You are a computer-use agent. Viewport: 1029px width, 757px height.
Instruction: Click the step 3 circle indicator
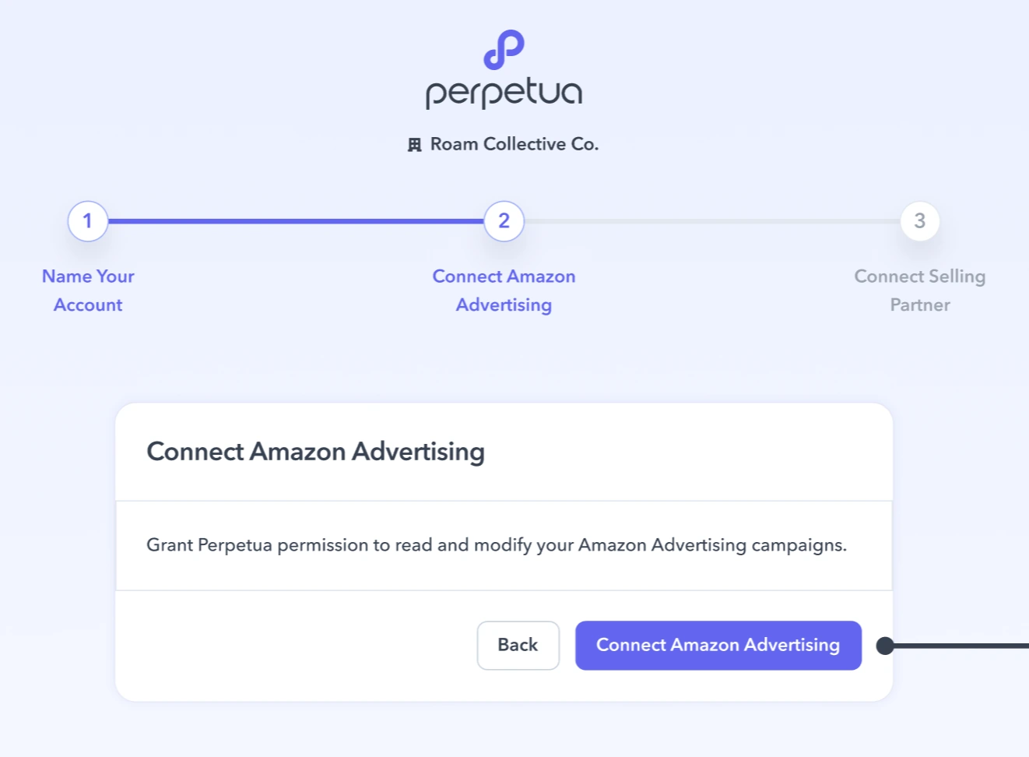tap(919, 221)
